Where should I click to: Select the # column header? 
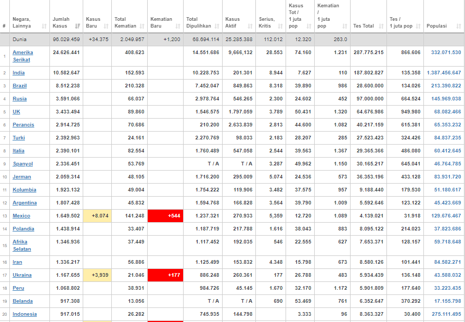click(4, 26)
